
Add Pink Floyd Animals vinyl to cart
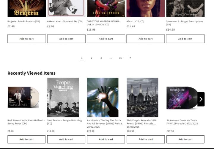146,139
